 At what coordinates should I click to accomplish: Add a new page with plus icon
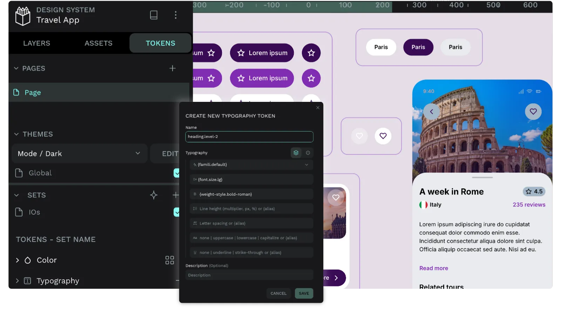173,68
